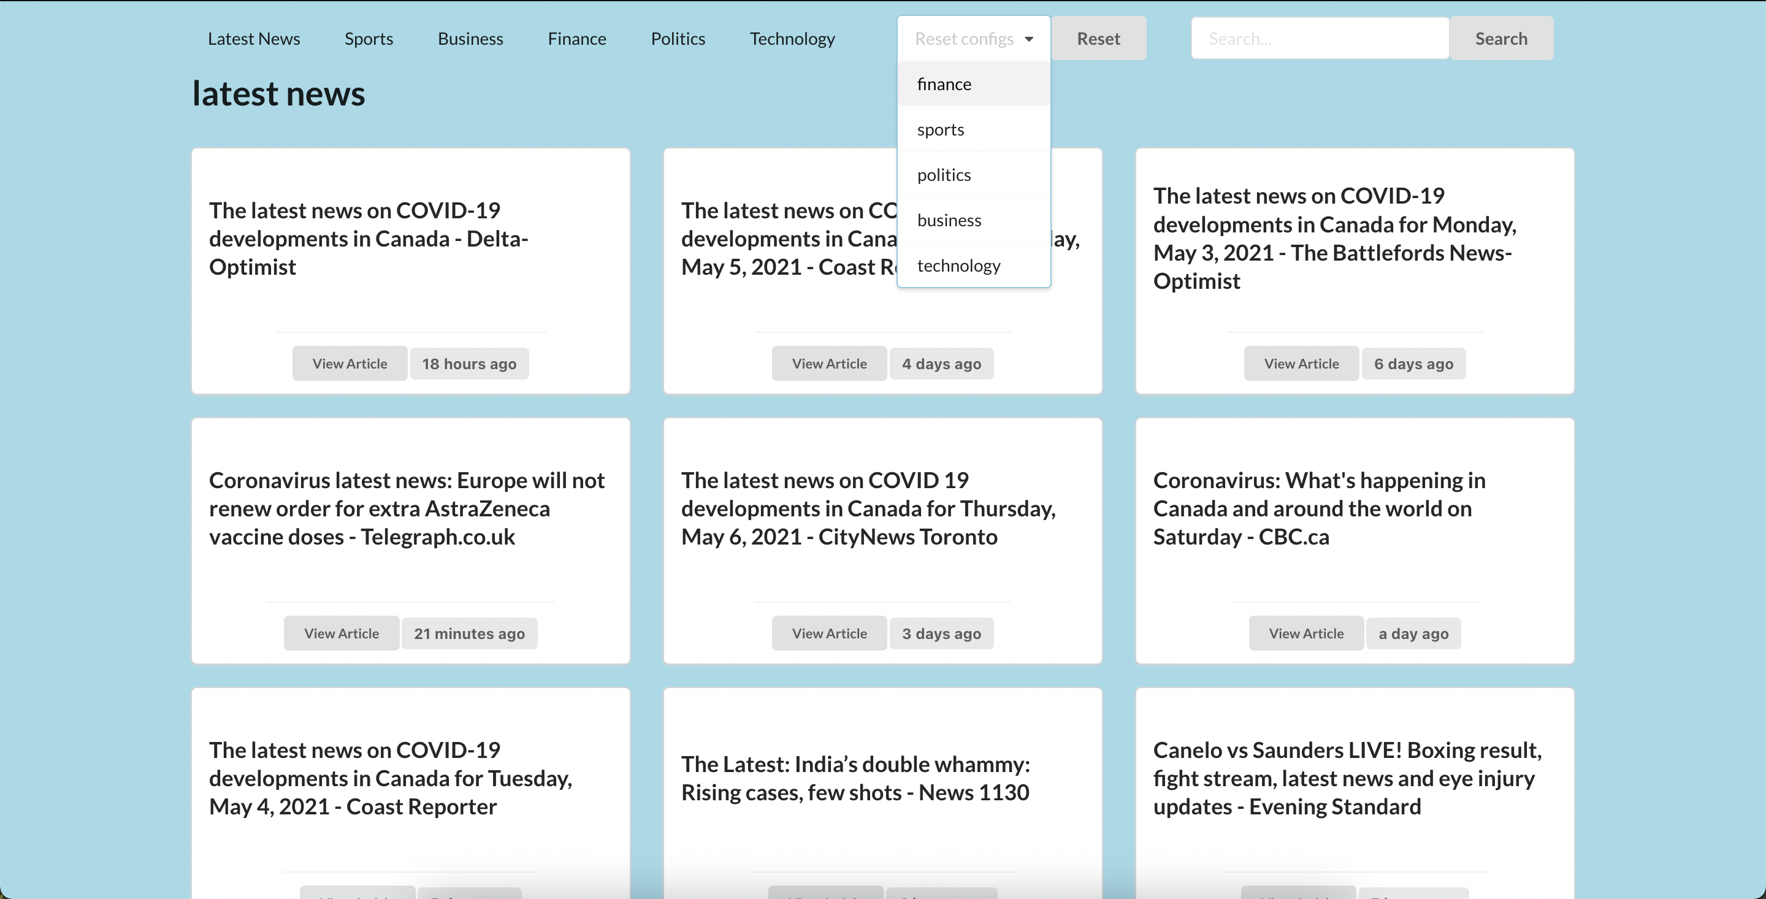
Task: Go to the Sports nav section
Action: tap(369, 39)
